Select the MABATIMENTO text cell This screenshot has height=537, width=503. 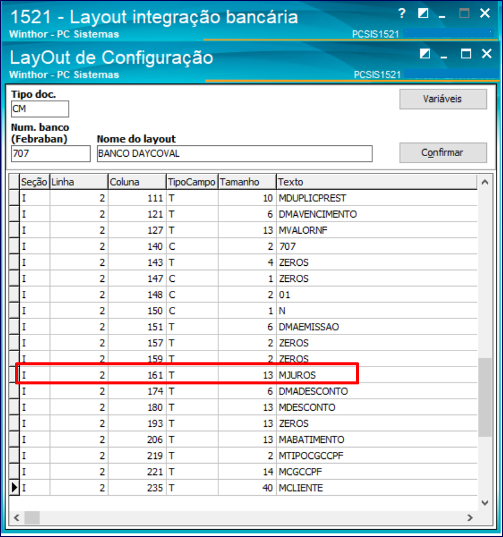(377, 439)
